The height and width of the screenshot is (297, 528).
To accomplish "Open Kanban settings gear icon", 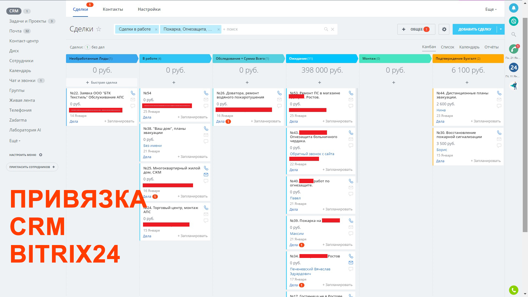I will 444,29.
